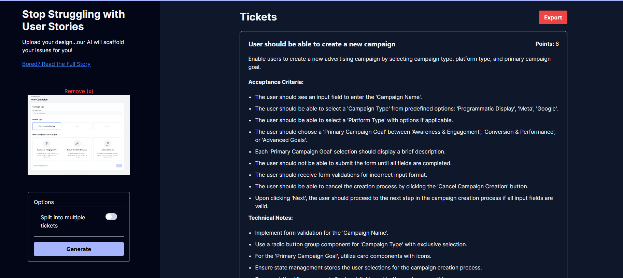Click the Tickets heading
The image size is (623, 278).
point(258,17)
